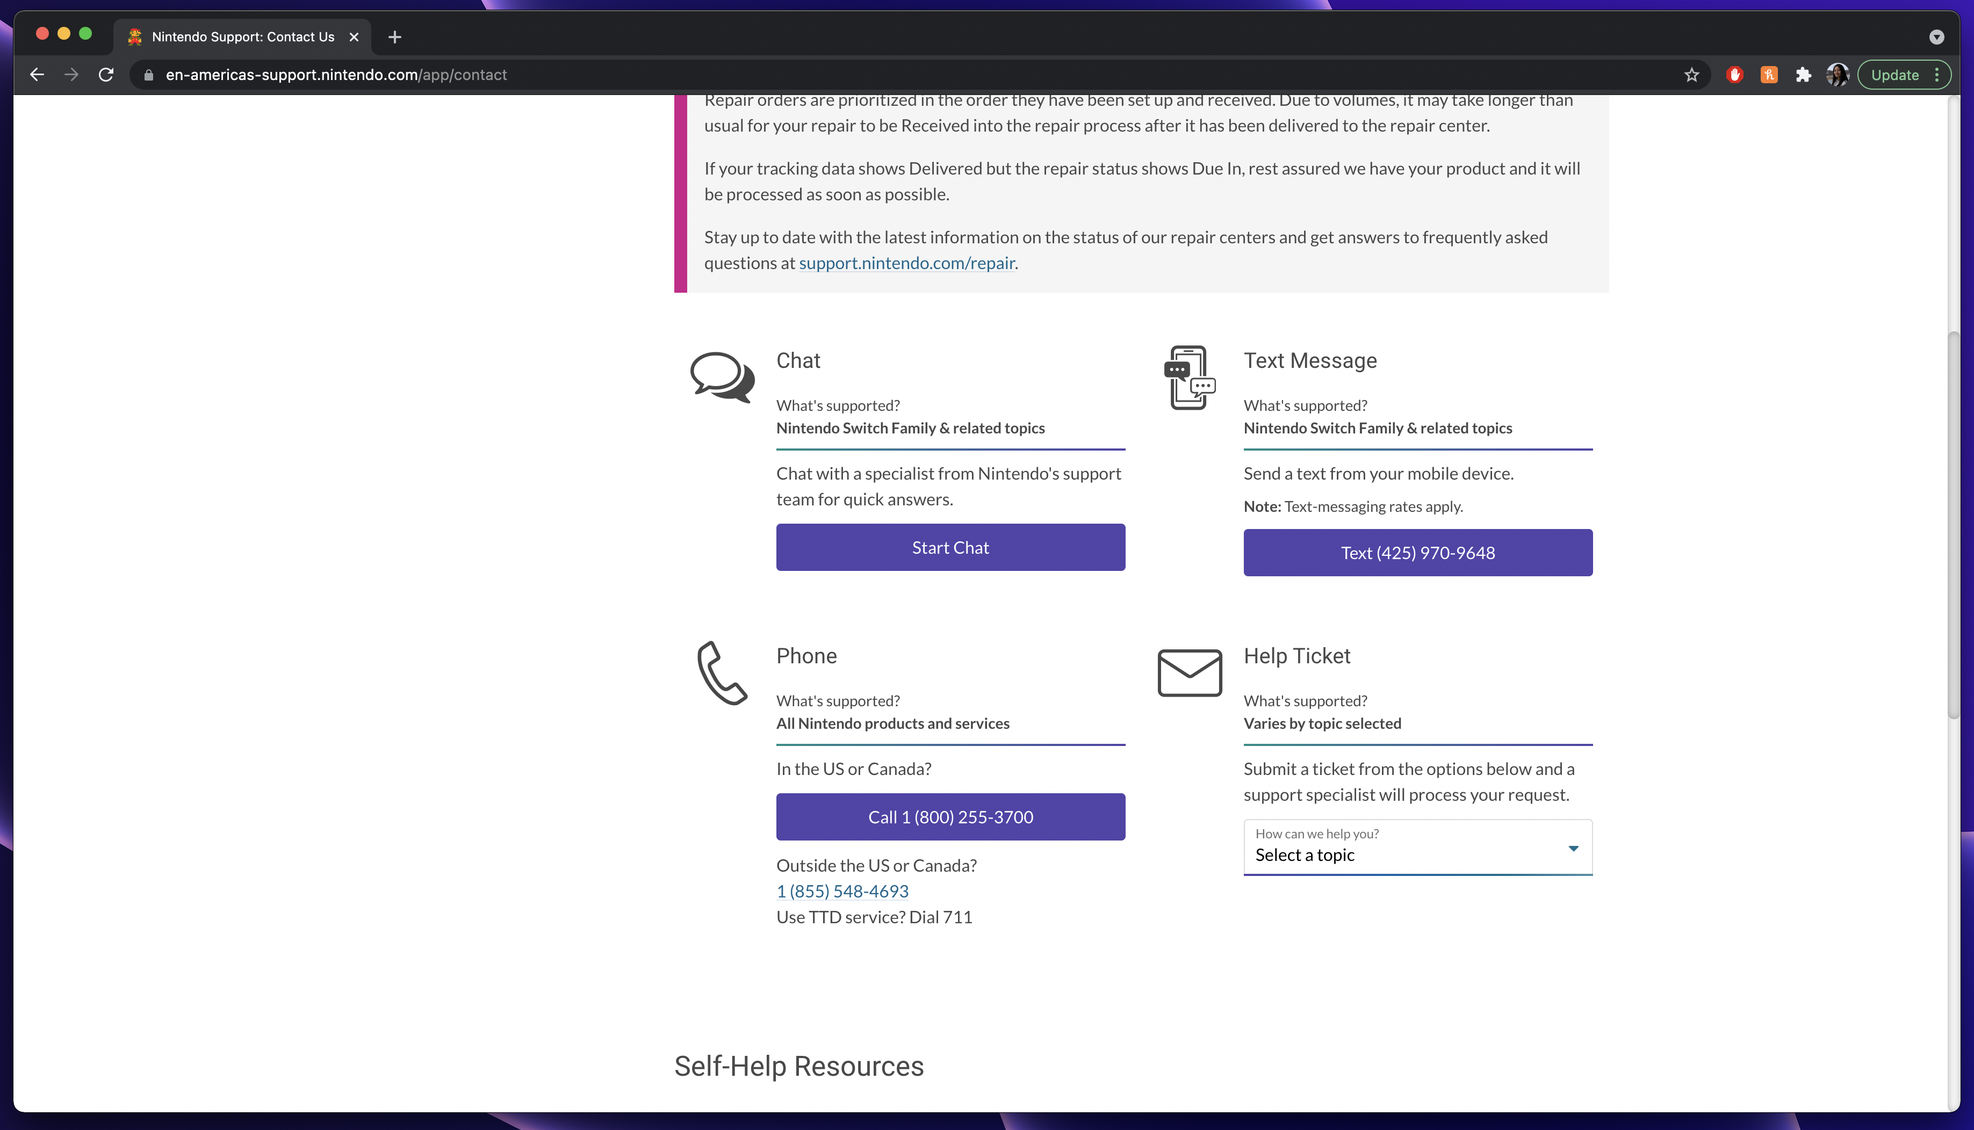This screenshot has height=1130, width=1974.
Task: Scroll down to Self-Help Resources section
Action: [798, 1065]
